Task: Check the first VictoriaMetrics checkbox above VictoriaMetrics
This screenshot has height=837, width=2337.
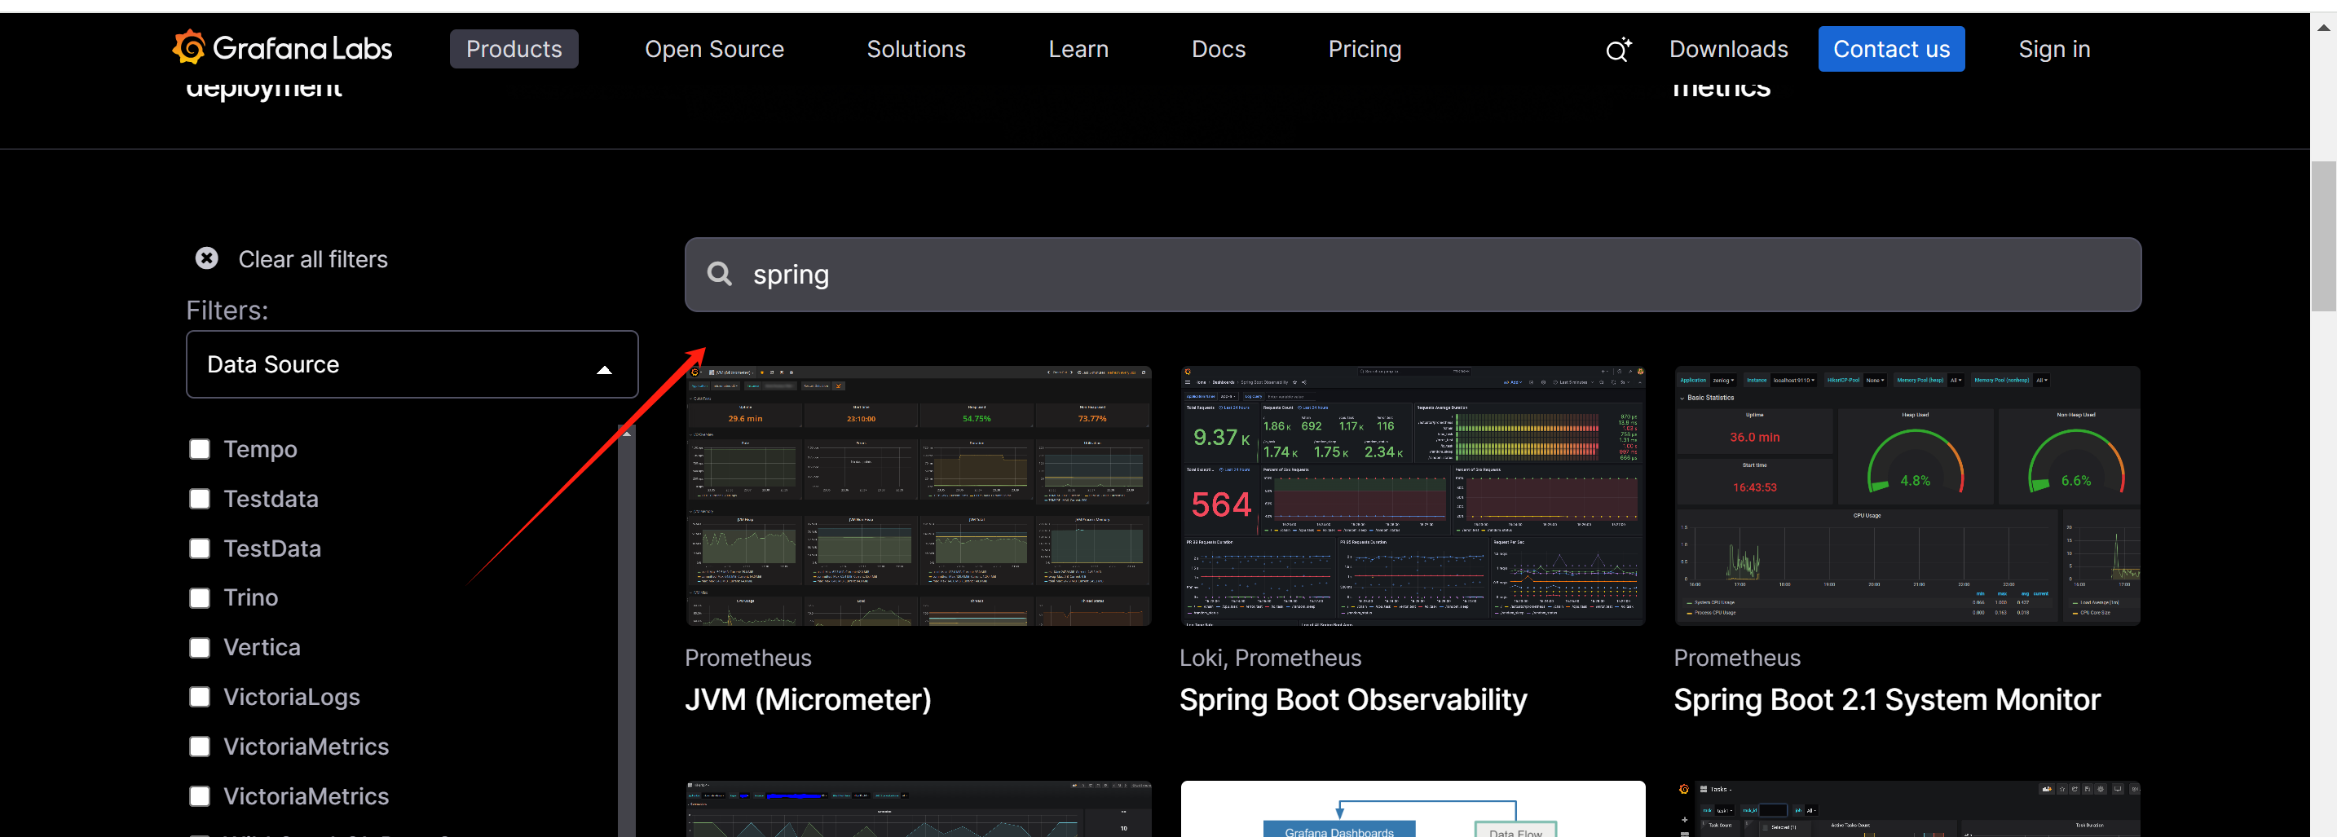Action: pyautogui.click(x=200, y=747)
